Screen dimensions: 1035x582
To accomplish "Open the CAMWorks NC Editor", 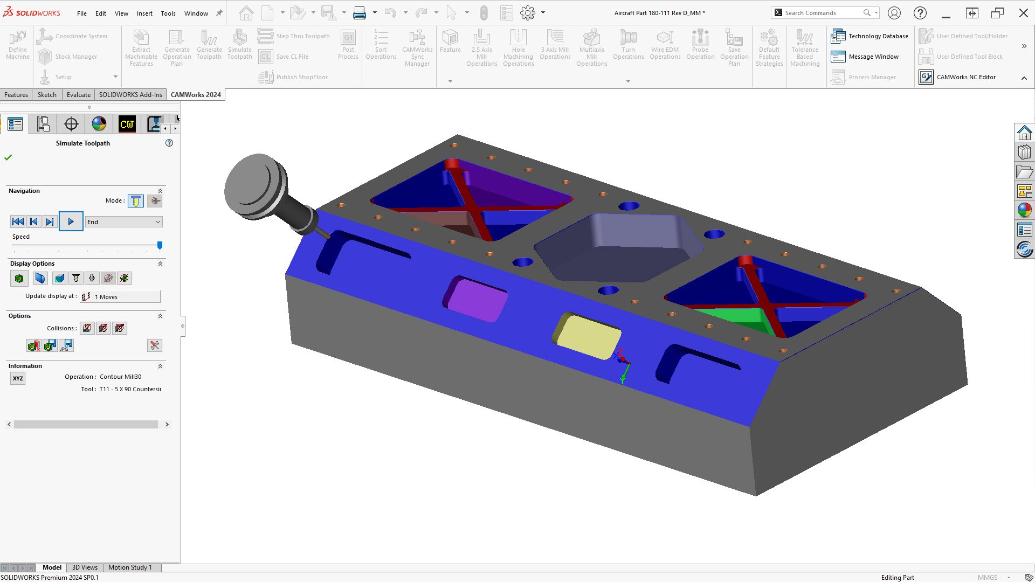I will [x=957, y=77].
